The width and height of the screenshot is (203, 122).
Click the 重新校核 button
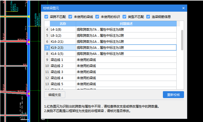click(173, 95)
